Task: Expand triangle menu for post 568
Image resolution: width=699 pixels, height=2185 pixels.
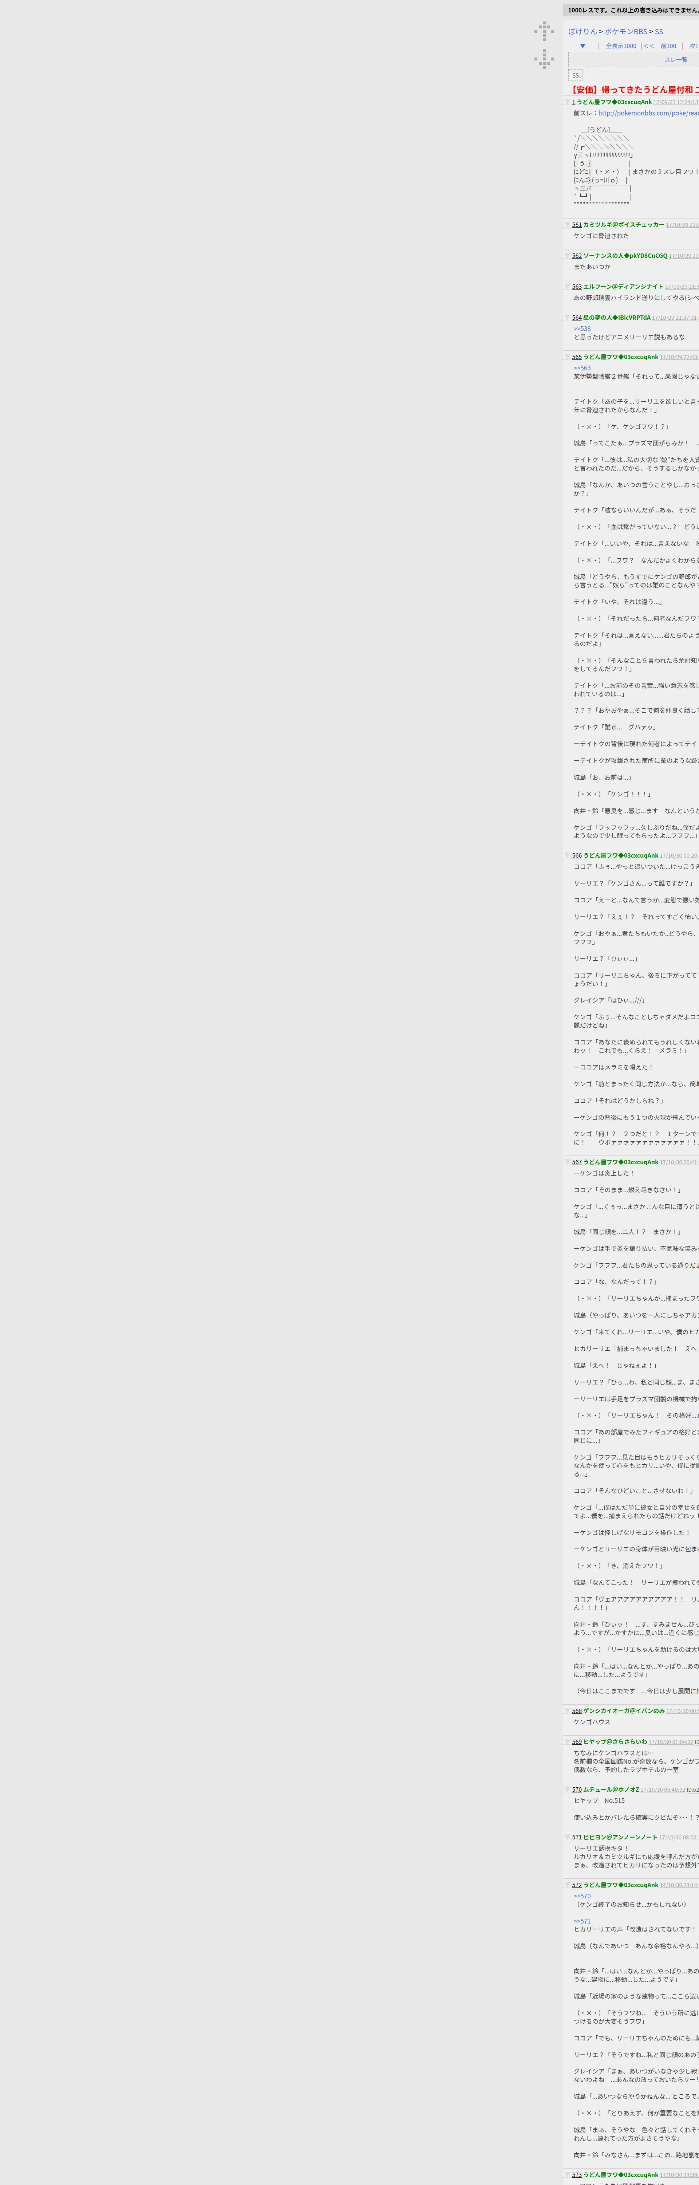Action: (x=568, y=1711)
